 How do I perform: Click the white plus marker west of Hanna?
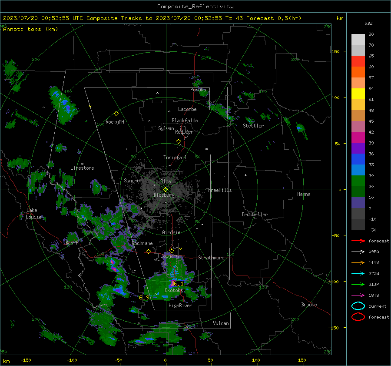[x=245, y=175]
